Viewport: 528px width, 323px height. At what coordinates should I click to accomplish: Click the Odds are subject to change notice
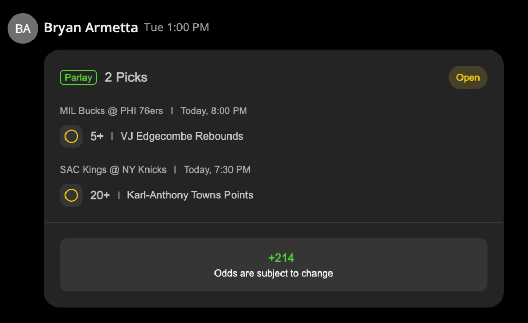coord(273,273)
